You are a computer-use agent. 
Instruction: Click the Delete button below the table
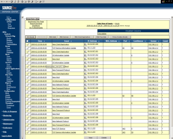click(104, 138)
